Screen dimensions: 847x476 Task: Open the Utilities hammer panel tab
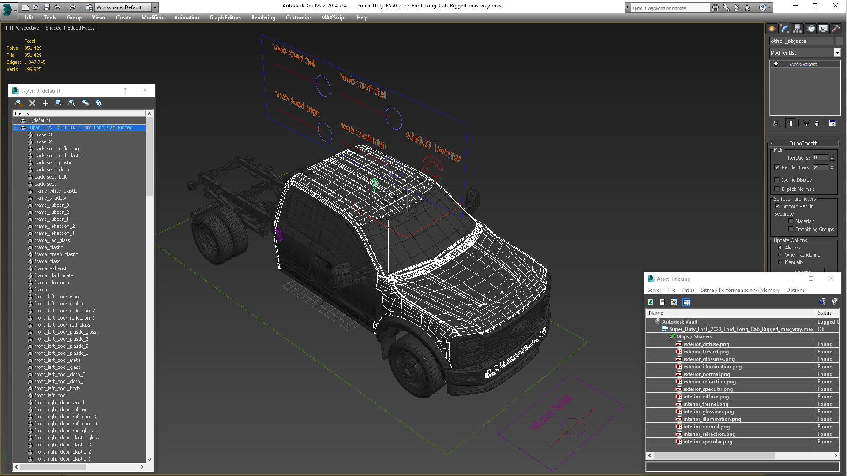(836, 29)
